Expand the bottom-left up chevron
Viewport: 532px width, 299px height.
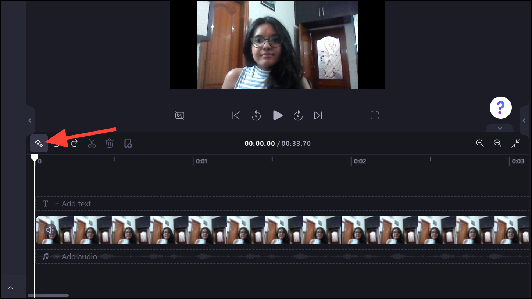[10, 288]
